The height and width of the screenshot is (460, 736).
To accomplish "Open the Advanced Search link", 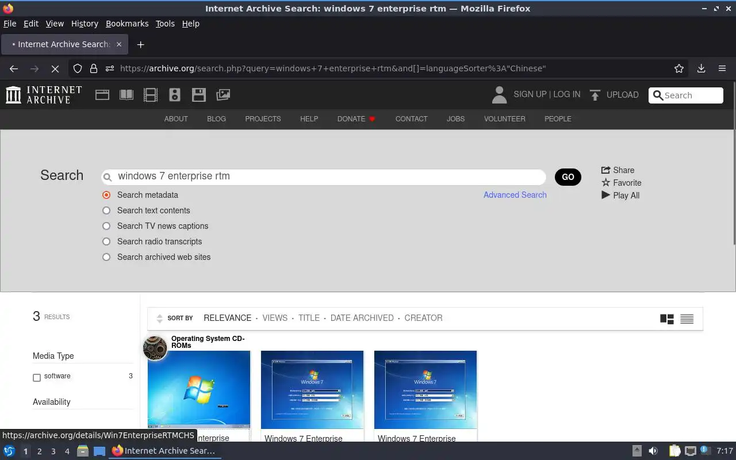I will 515,195.
